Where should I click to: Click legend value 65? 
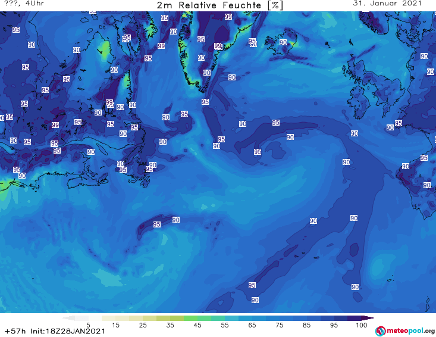(252, 325)
